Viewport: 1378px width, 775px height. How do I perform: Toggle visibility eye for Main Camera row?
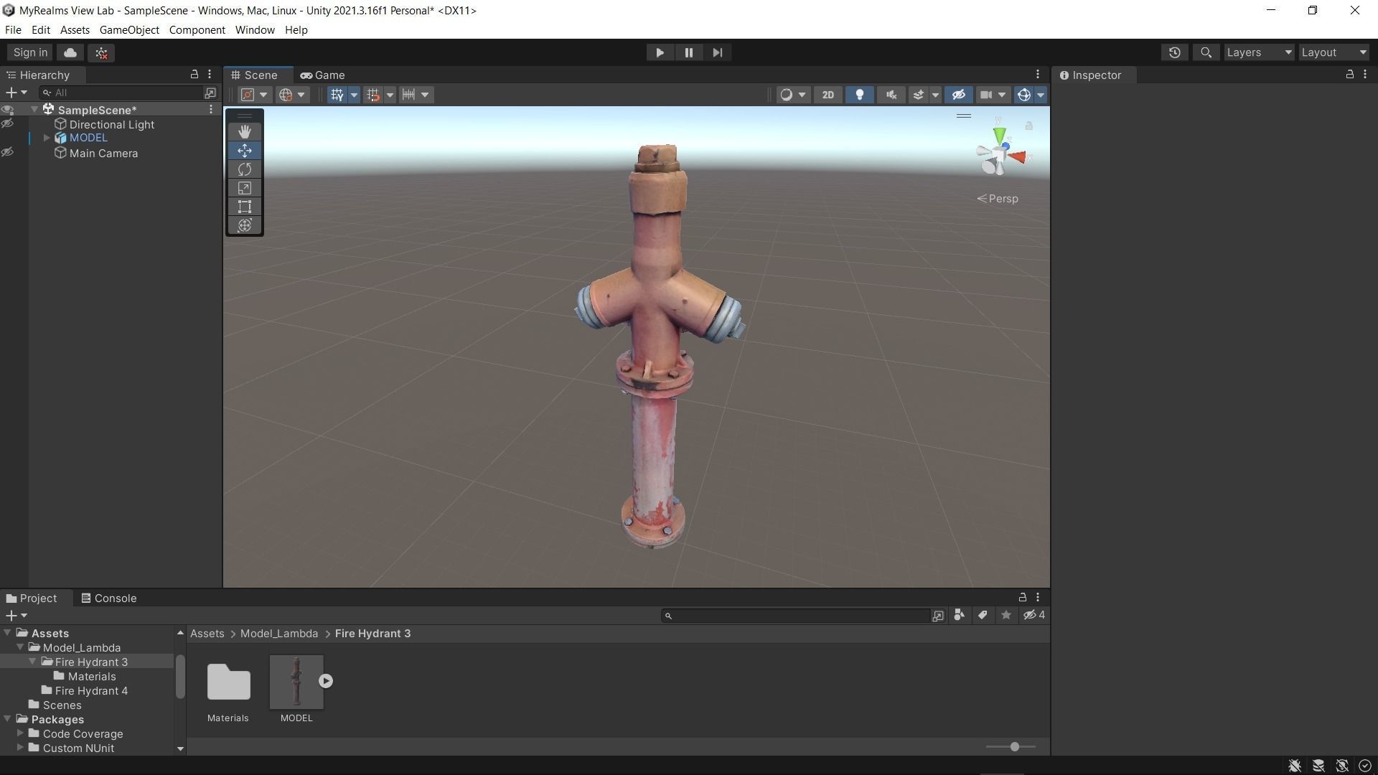click(8, 153)
